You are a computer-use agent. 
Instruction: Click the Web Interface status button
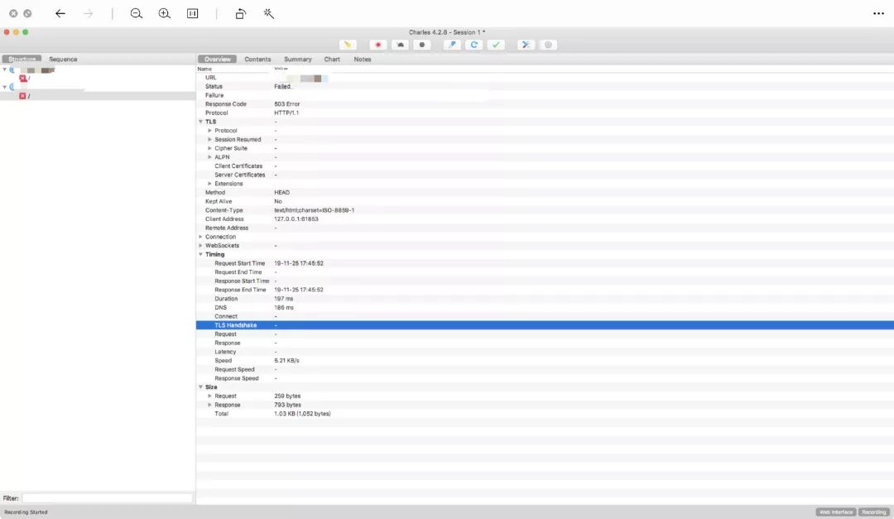(x=835, y=512)
